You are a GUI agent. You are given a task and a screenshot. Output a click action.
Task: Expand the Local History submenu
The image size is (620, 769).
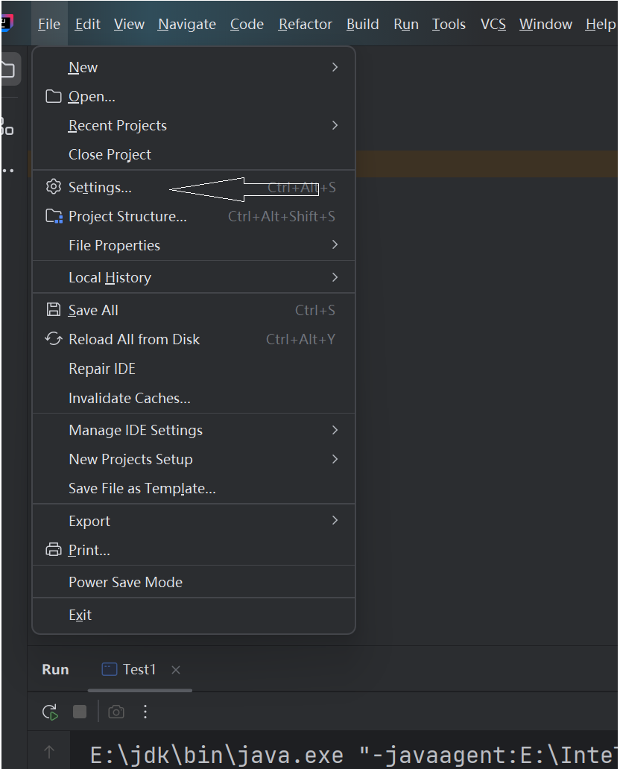194,278
